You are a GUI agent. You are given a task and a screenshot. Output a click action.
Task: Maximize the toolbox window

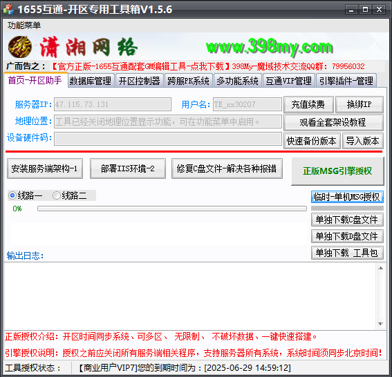365,10
